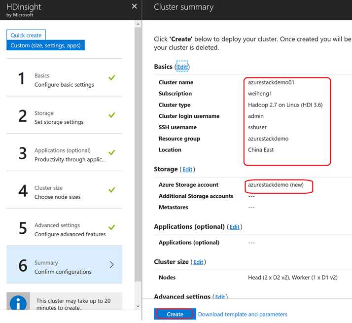Click scrollbar down arrow in HDInsight panel
The image size is (352, 323).
tap(138, 306)
